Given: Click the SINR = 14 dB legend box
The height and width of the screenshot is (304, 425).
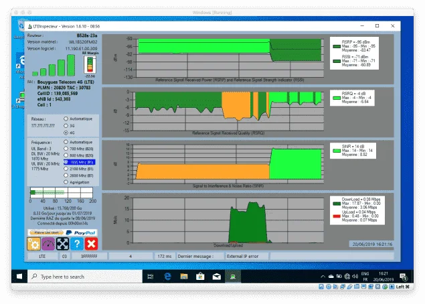Looking at the screenshot, I should pos(353,151).
